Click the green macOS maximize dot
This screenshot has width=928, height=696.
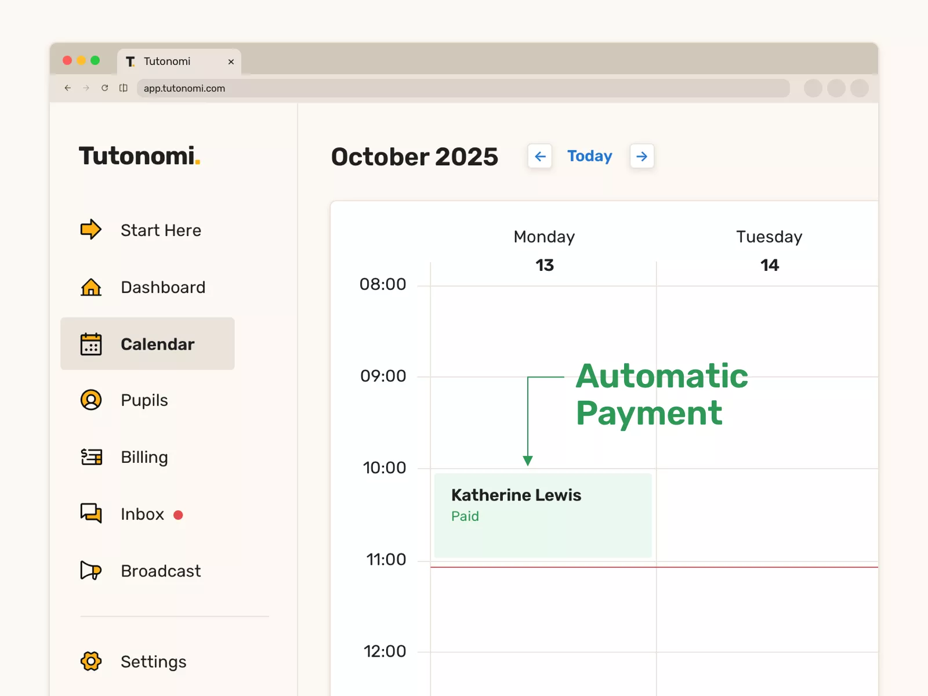pos(95,60)
